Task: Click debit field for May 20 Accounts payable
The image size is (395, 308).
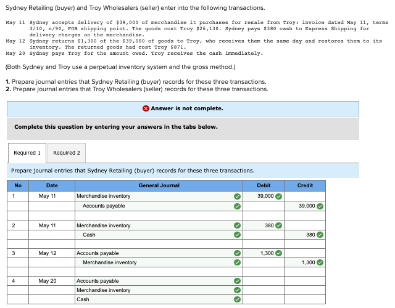Action: (264, 281)
